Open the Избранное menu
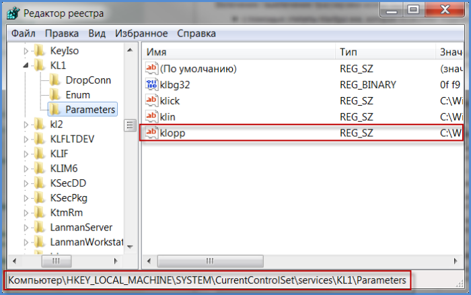This screenshot has width=471, height=295. 141,33
